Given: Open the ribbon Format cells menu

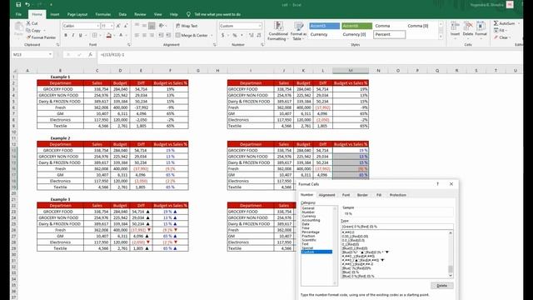Looking at the screenshot, I should point(481,29).
